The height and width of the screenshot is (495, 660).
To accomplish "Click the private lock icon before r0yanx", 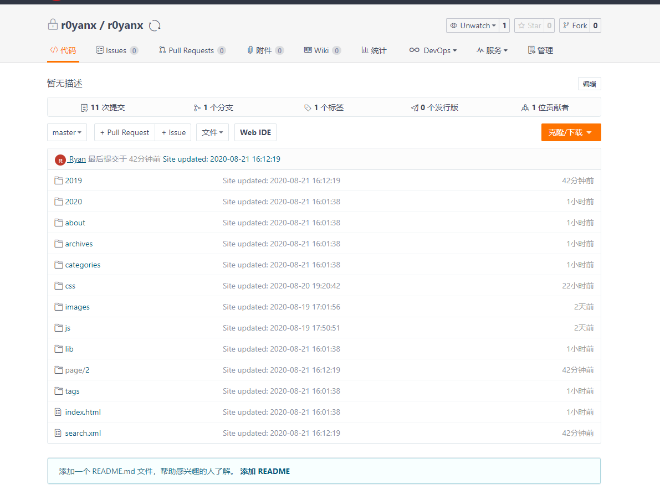I will coord(53,25).
